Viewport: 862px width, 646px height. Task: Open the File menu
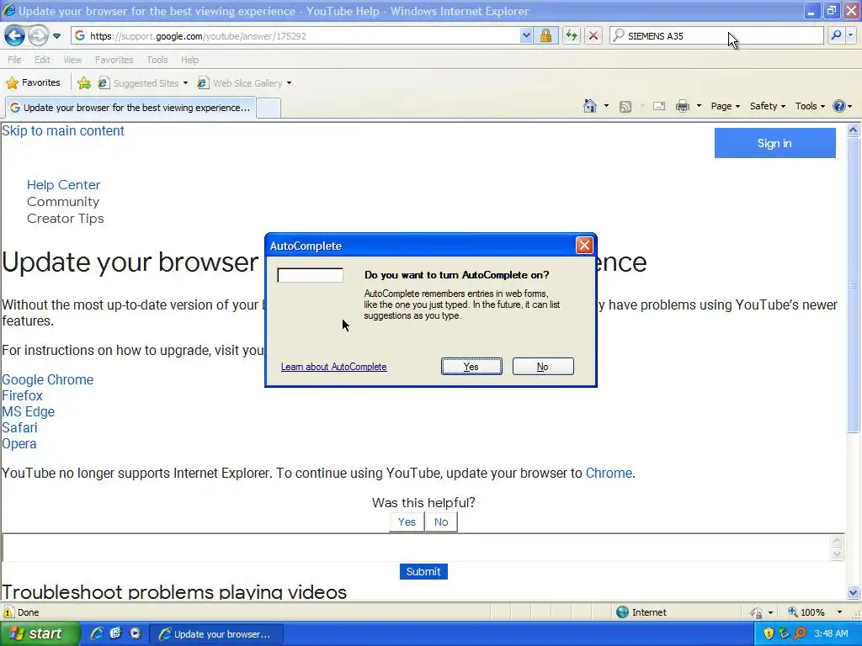(x=14, y=60)
